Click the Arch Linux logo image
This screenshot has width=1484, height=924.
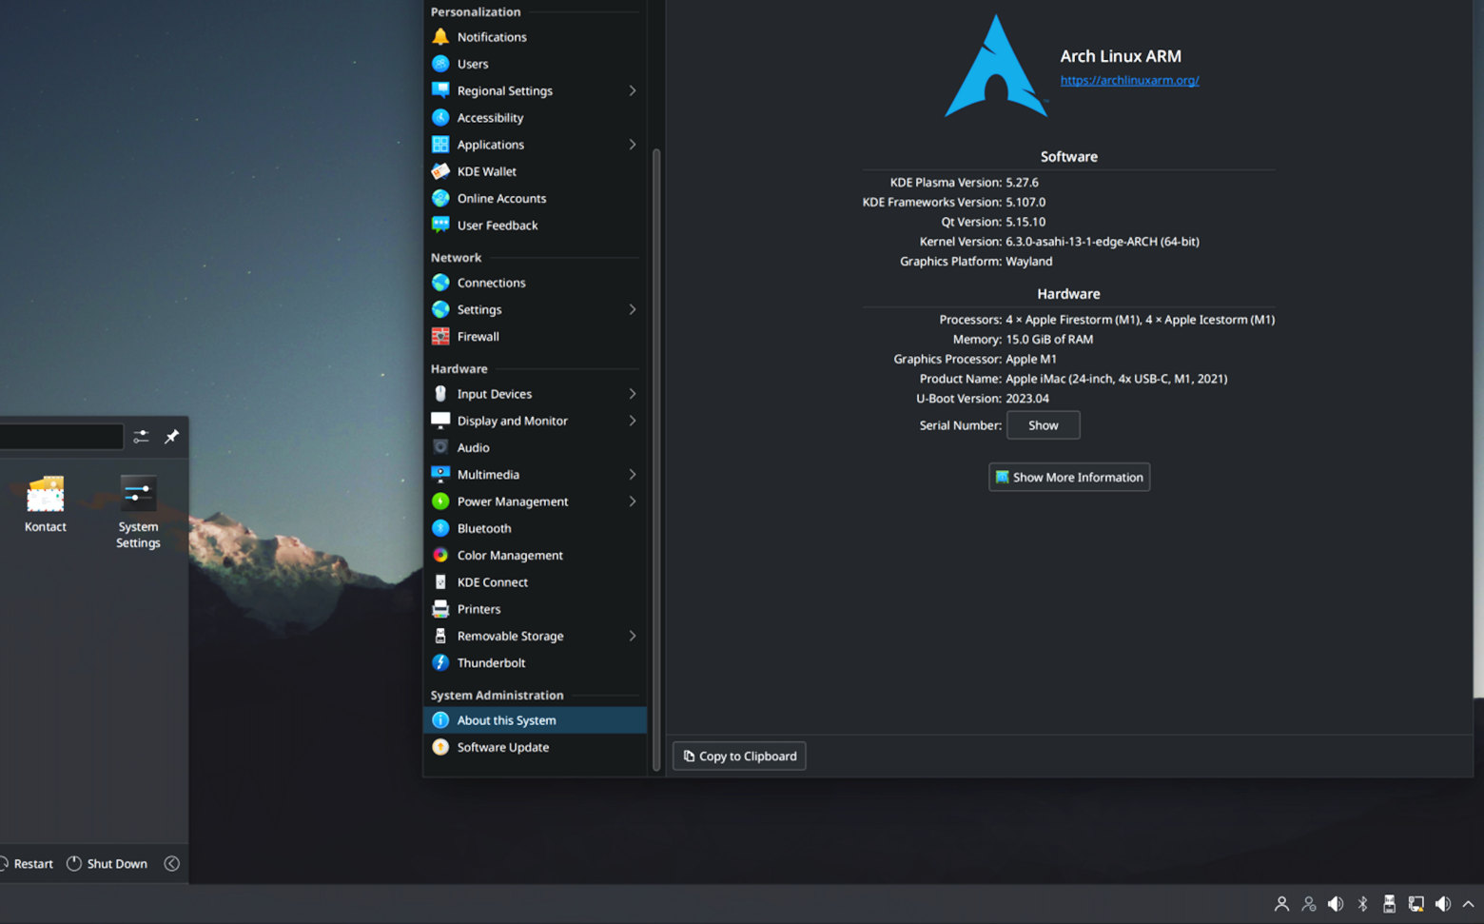pos(996,67)
